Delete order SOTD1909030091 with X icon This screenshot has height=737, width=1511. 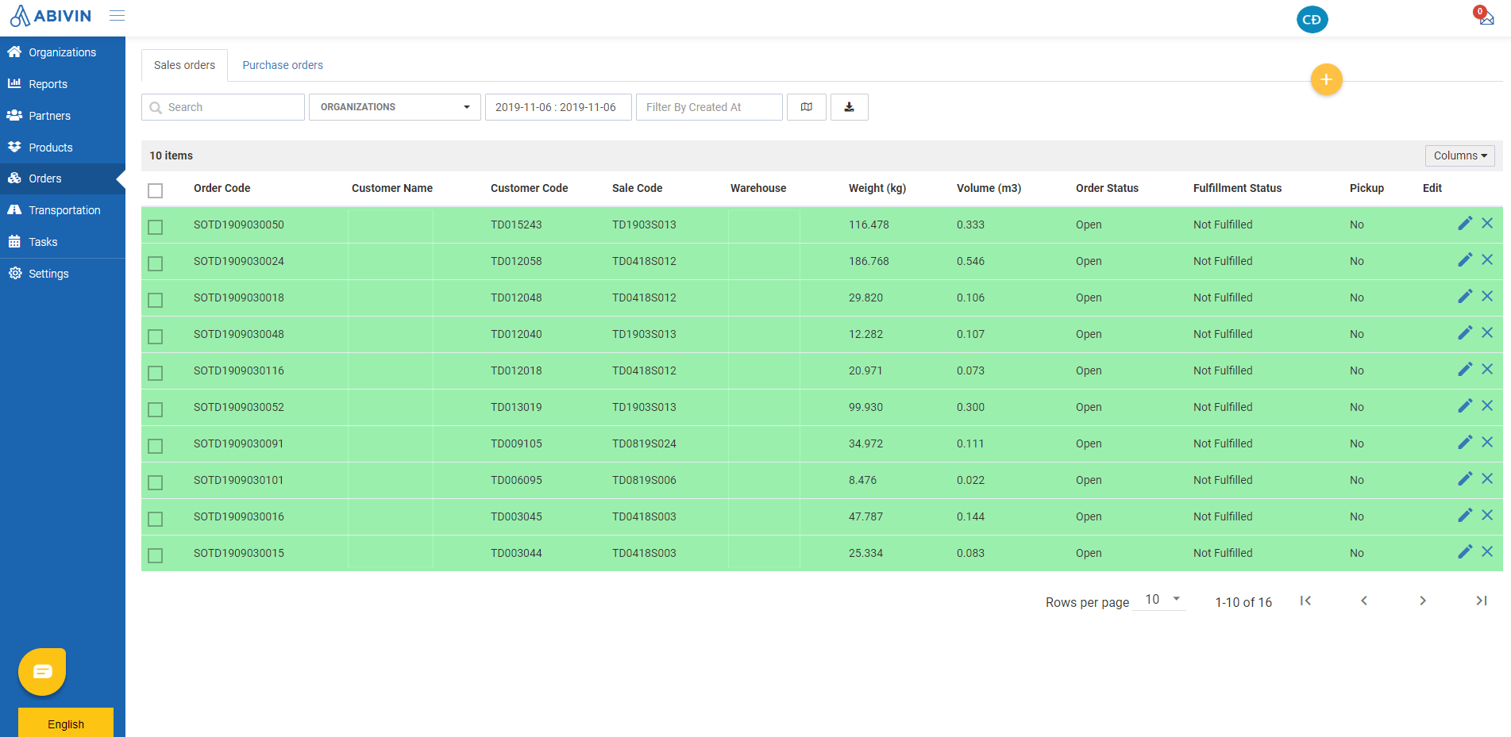1487,443
